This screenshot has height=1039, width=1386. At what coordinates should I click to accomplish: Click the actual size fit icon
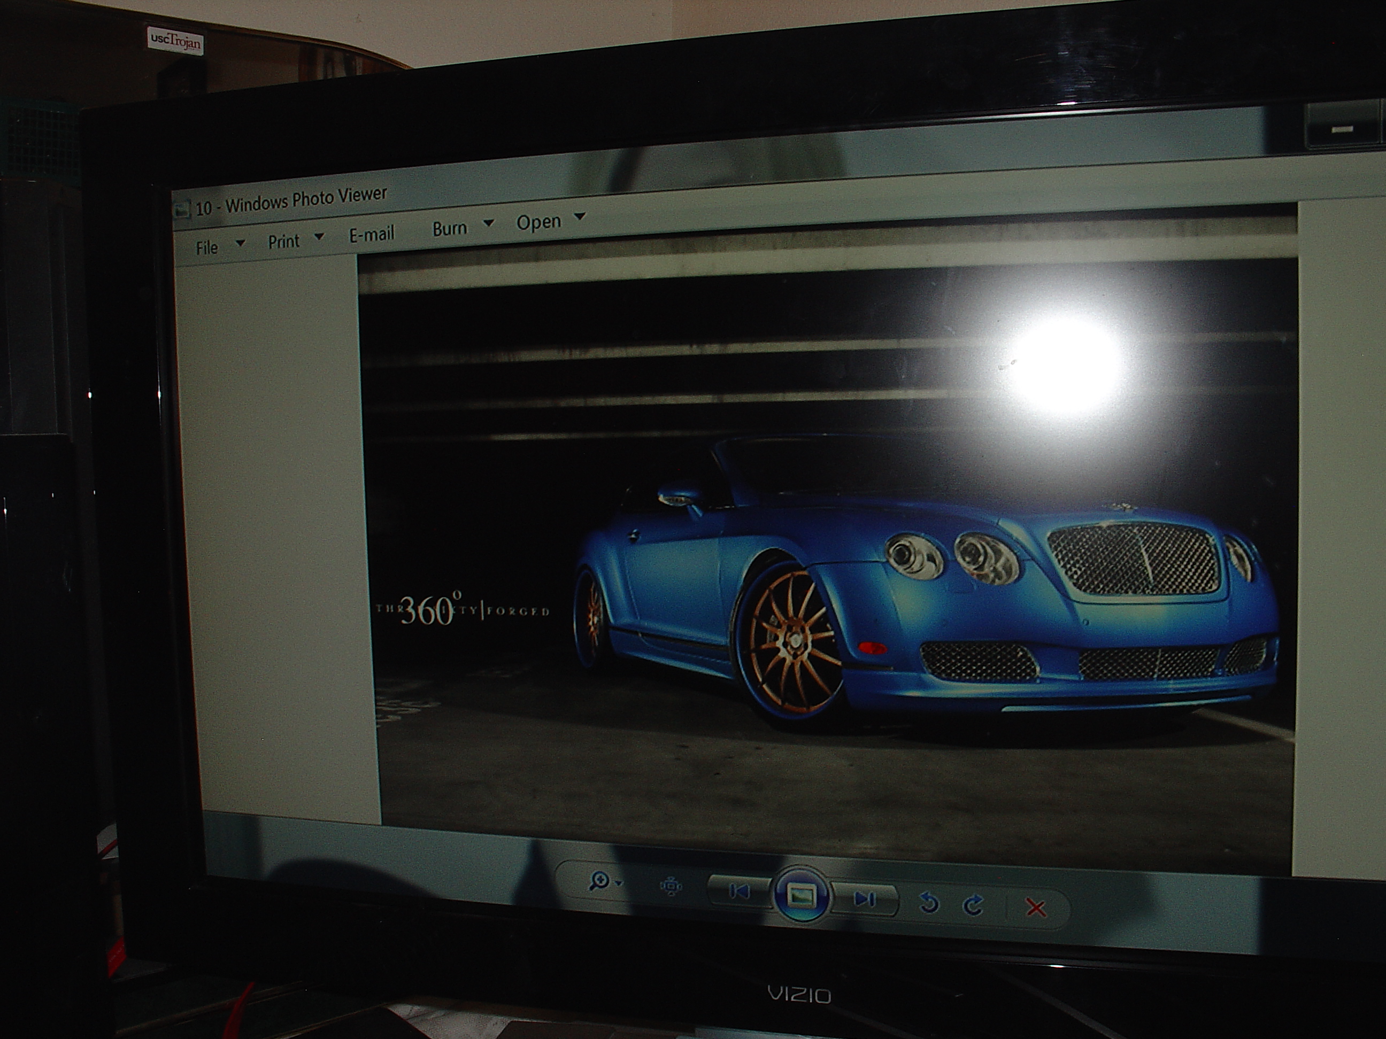click(x=671, y=887)
